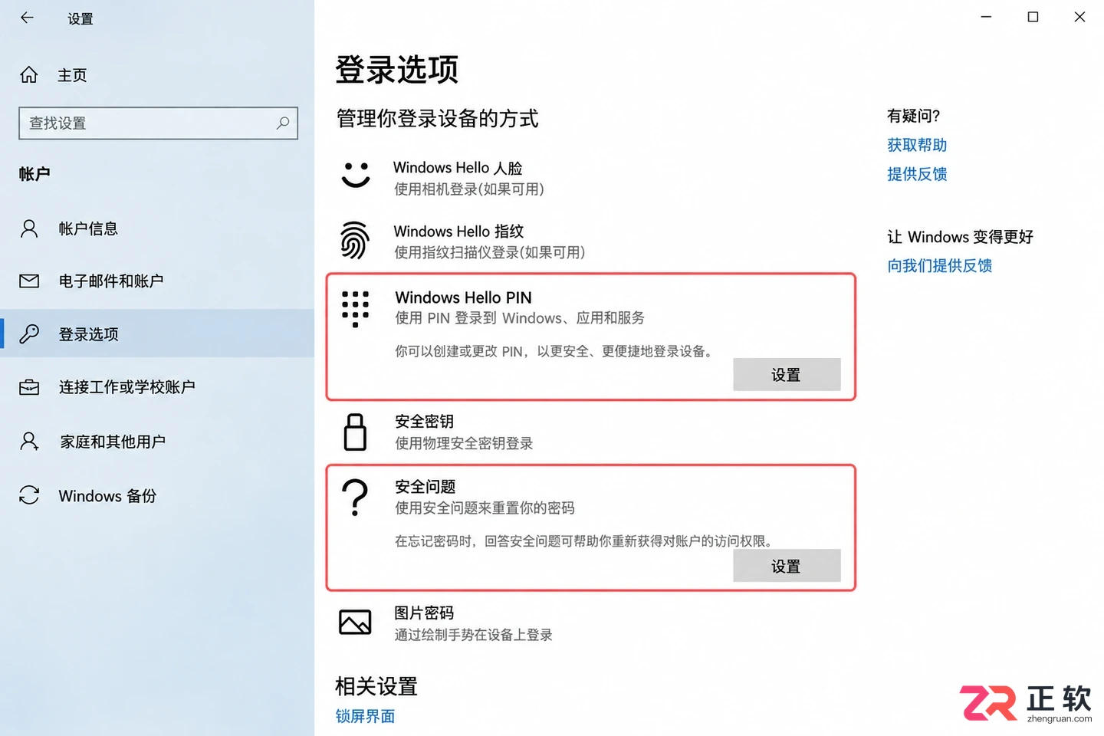This screenshot has width=1104, height=736.
Task: Click 设置 button under Windows Hello PIN
Action: click(x=787, y=375)
